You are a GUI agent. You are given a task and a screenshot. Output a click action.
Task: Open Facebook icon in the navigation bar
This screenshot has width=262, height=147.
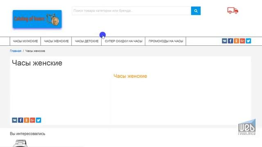click(230, 41)
